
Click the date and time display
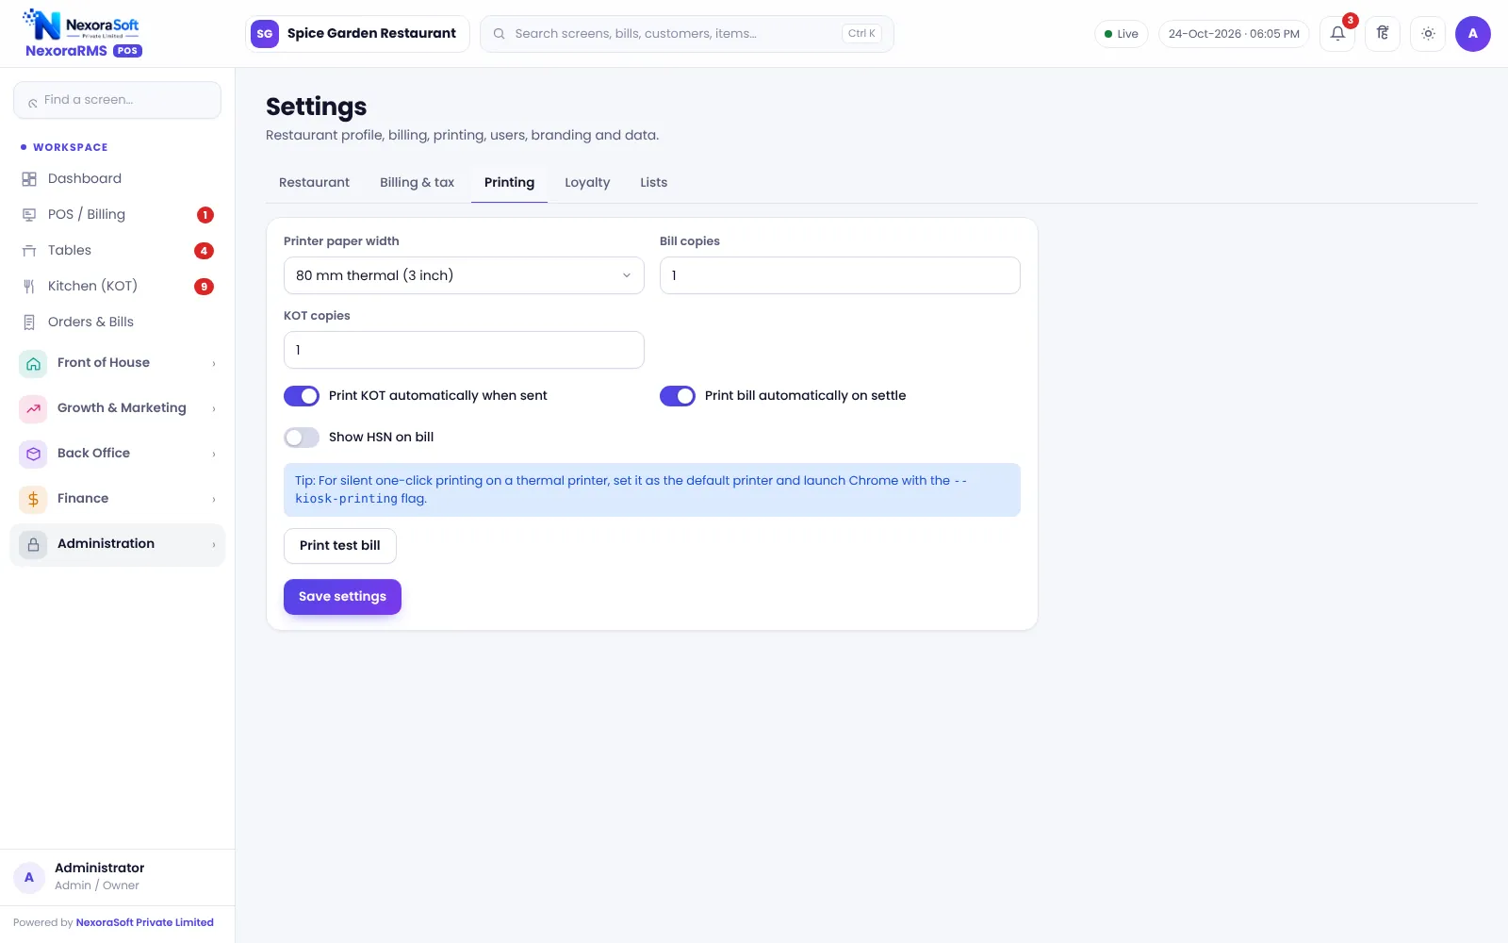click(x=1234, y=34)
